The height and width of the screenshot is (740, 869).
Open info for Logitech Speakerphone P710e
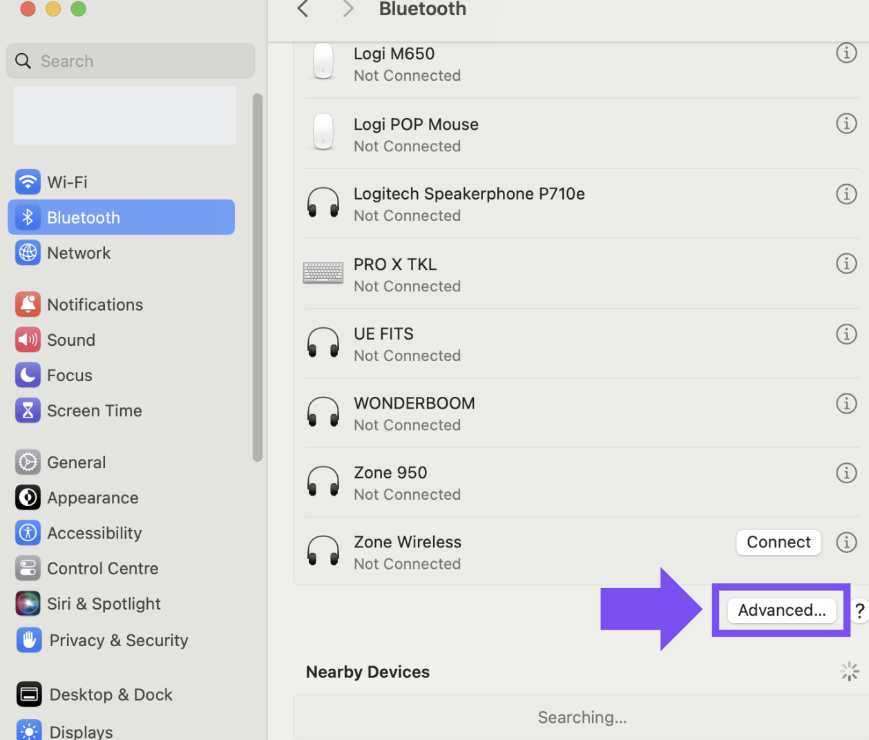point(846,194)
